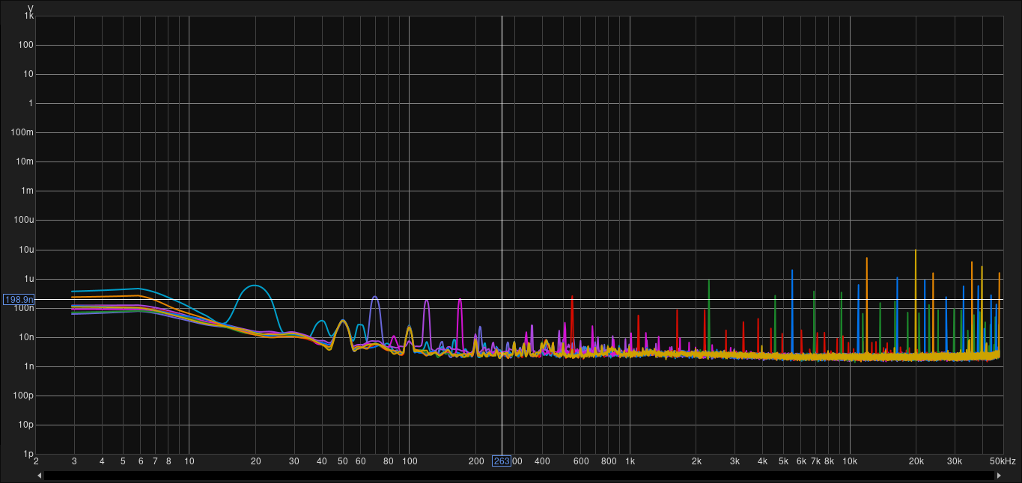Click the 263 cursor frequency readout
The width and height of the screenshot is (1022, 483).
tap(501, 461)
